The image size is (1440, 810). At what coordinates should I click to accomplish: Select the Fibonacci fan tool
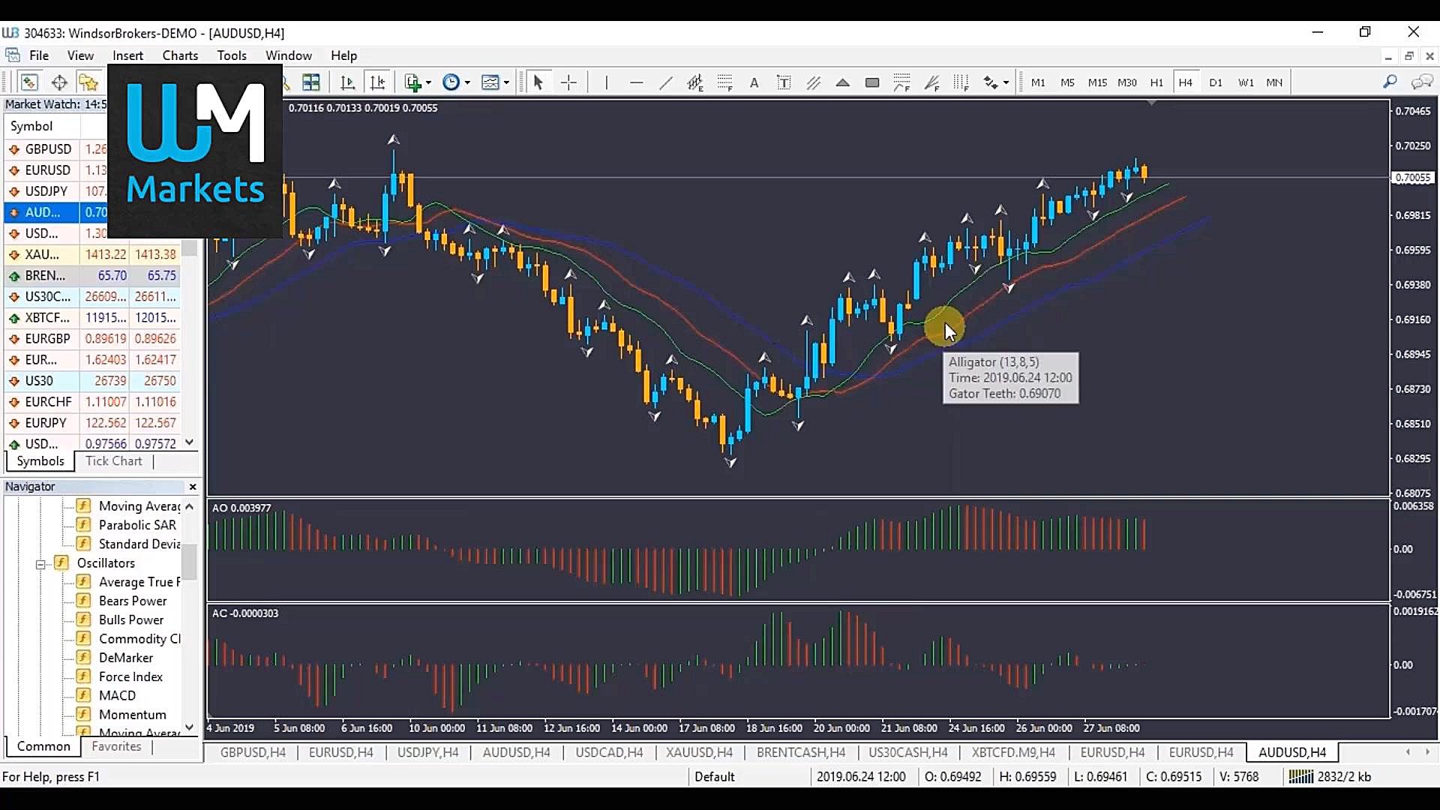(x=932, y=82)
